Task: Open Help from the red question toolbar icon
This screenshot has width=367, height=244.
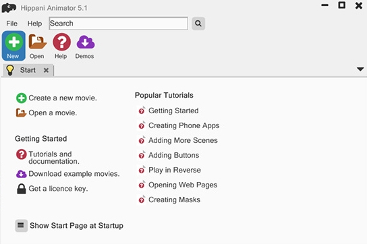Action: tap(61, 42)
